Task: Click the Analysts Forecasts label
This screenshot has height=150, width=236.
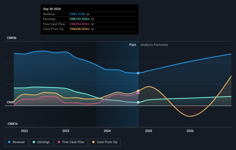Action: (x=154, y=45)
